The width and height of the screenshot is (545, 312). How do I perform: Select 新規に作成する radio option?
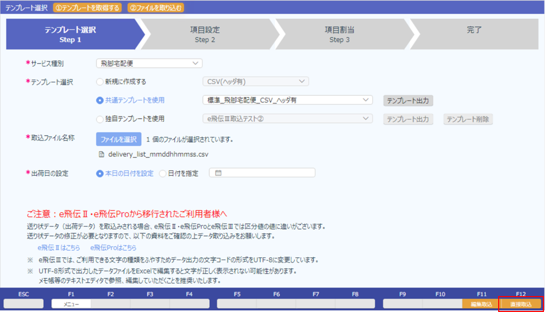100,82
